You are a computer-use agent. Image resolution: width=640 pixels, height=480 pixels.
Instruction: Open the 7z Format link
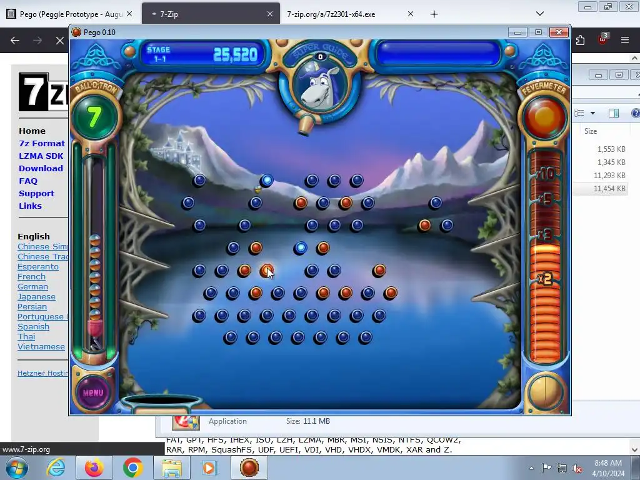42,143
